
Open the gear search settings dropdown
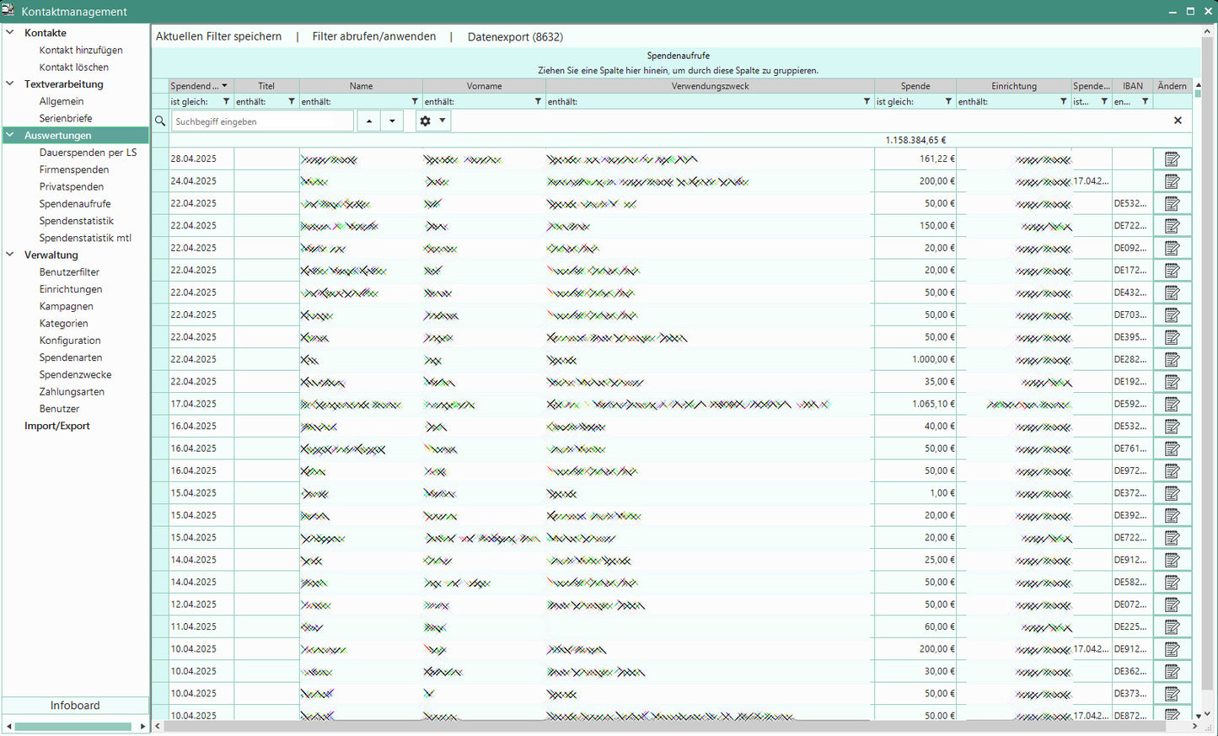pyautogui.click(x=432, y=121)
